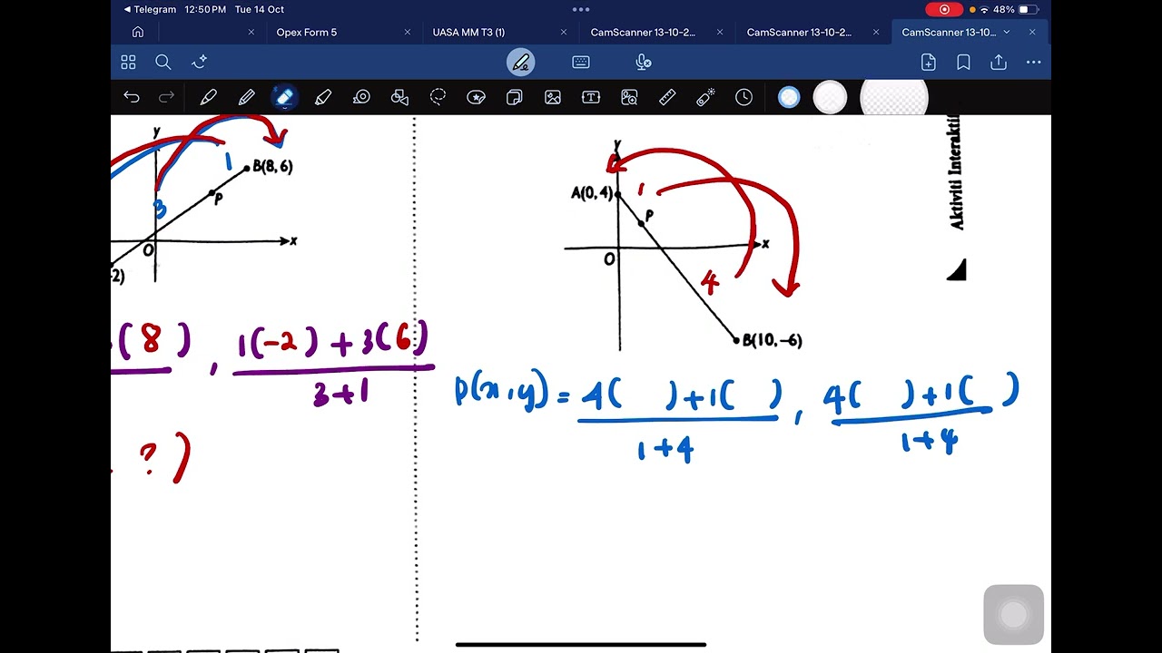
Task: Open the home library icon
Action: (x=138, y=32)
